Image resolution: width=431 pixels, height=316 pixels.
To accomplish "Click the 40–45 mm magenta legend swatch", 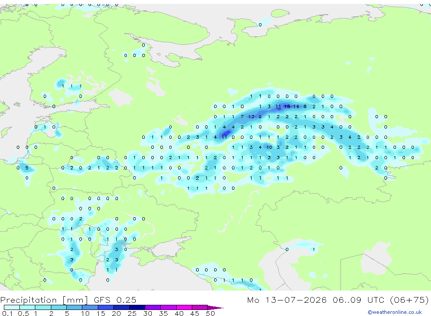I will [x=184, y=307].
